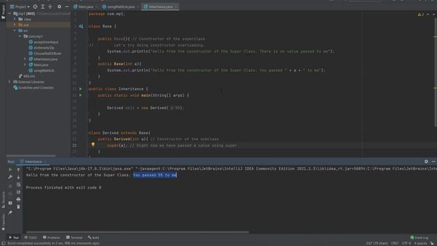Pin the run tab with pin icon

10,213
